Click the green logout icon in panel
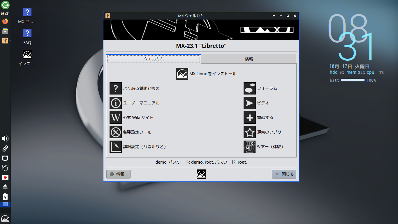The height and width of the screenshot is (224, 398). tap(5, 5)
